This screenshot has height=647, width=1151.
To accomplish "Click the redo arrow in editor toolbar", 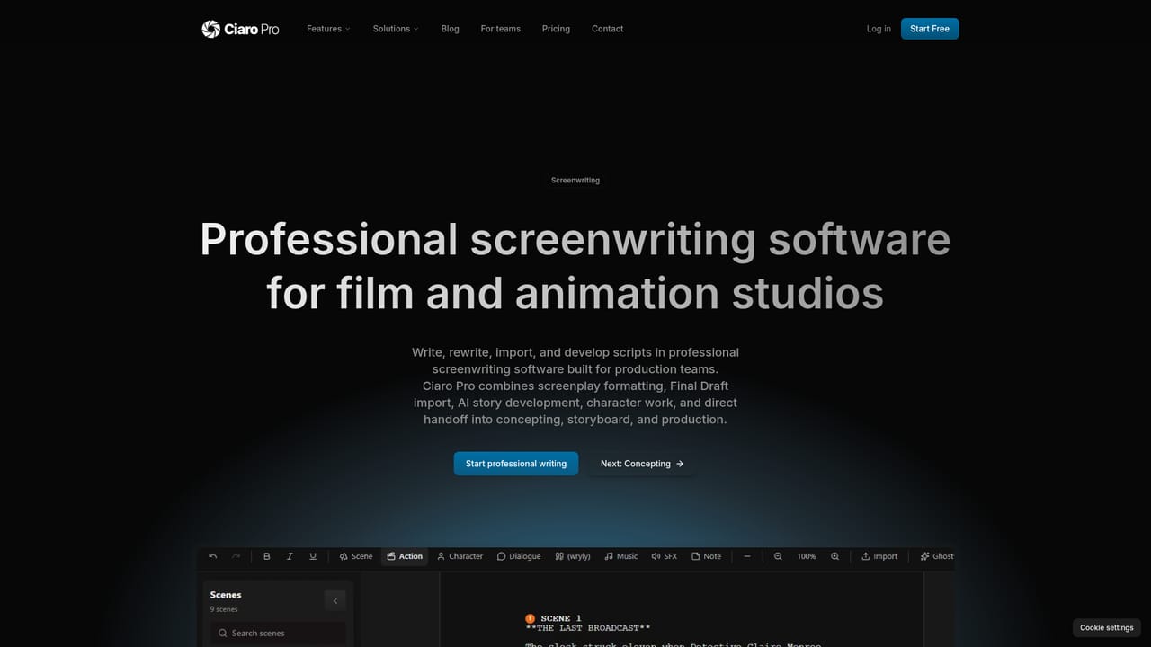I will click(236, 556).
